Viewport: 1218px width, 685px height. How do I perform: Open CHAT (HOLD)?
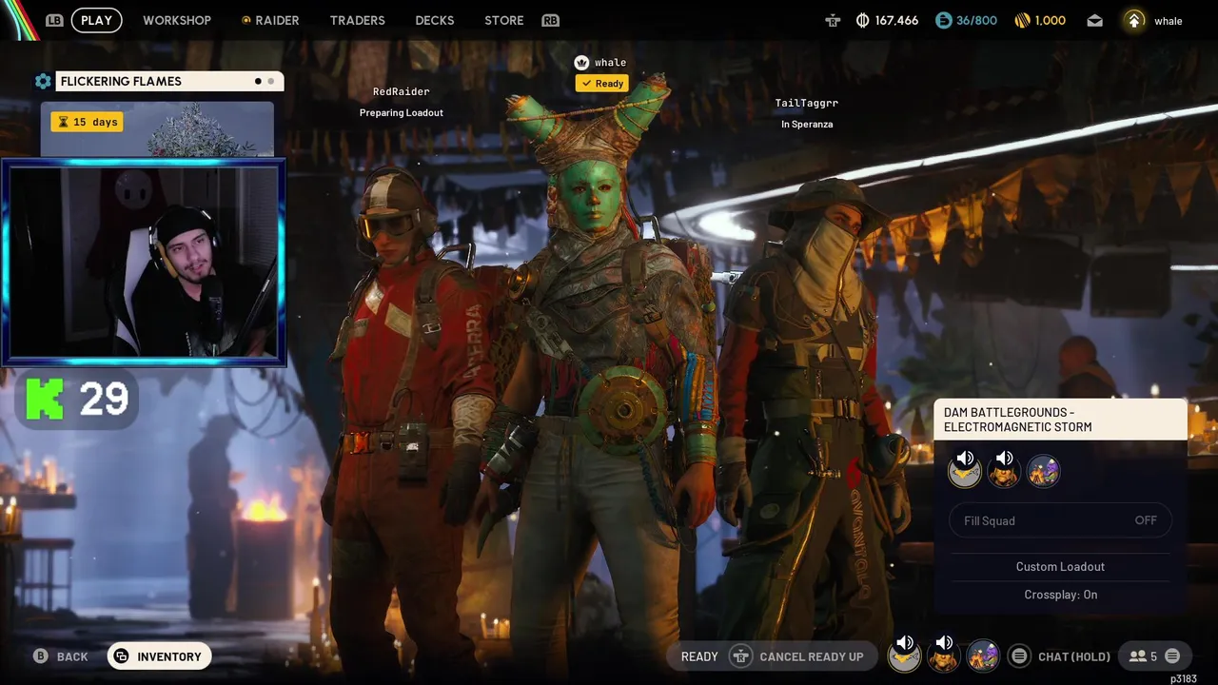[1074, 656]
